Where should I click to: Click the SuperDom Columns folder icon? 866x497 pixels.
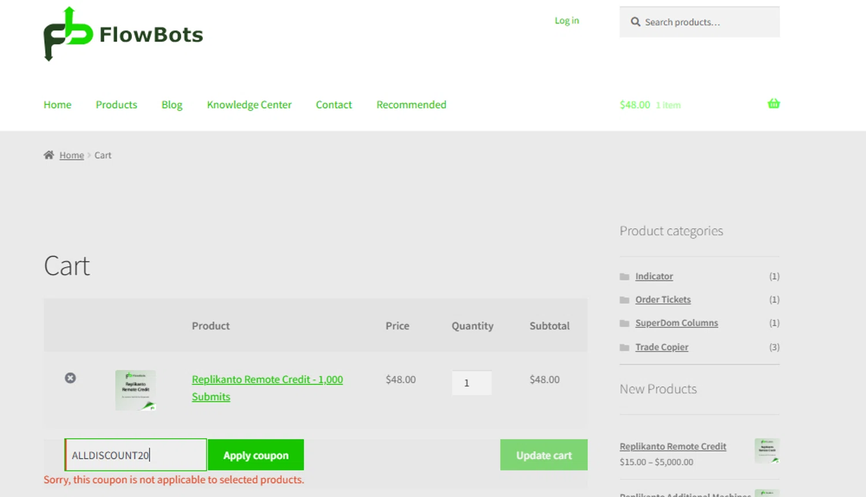point(624,323)
